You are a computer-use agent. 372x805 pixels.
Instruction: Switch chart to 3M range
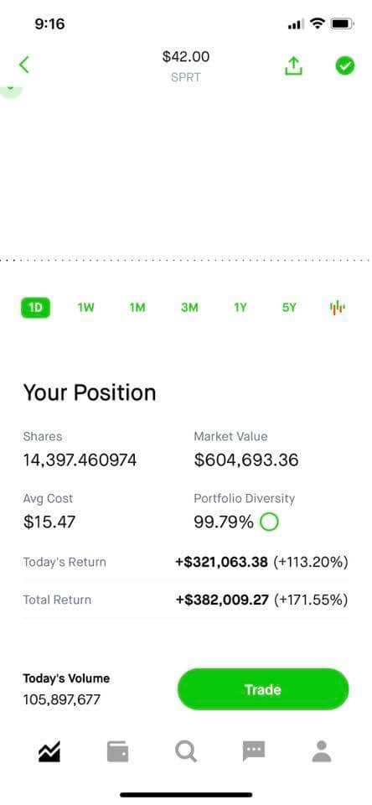(x=189, y=308)
